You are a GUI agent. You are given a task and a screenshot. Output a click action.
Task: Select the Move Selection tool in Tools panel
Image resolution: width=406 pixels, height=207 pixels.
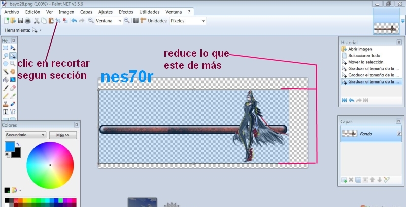[13, 56]
